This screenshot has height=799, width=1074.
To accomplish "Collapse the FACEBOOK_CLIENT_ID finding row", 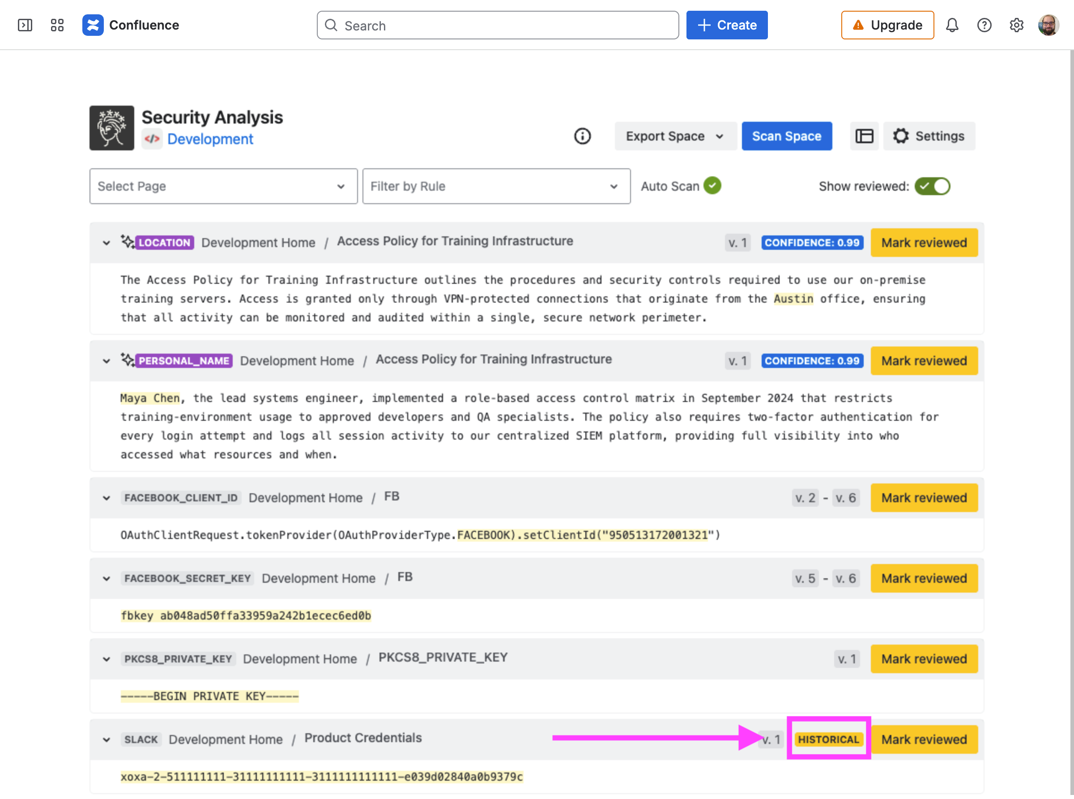I will (107, 498).
